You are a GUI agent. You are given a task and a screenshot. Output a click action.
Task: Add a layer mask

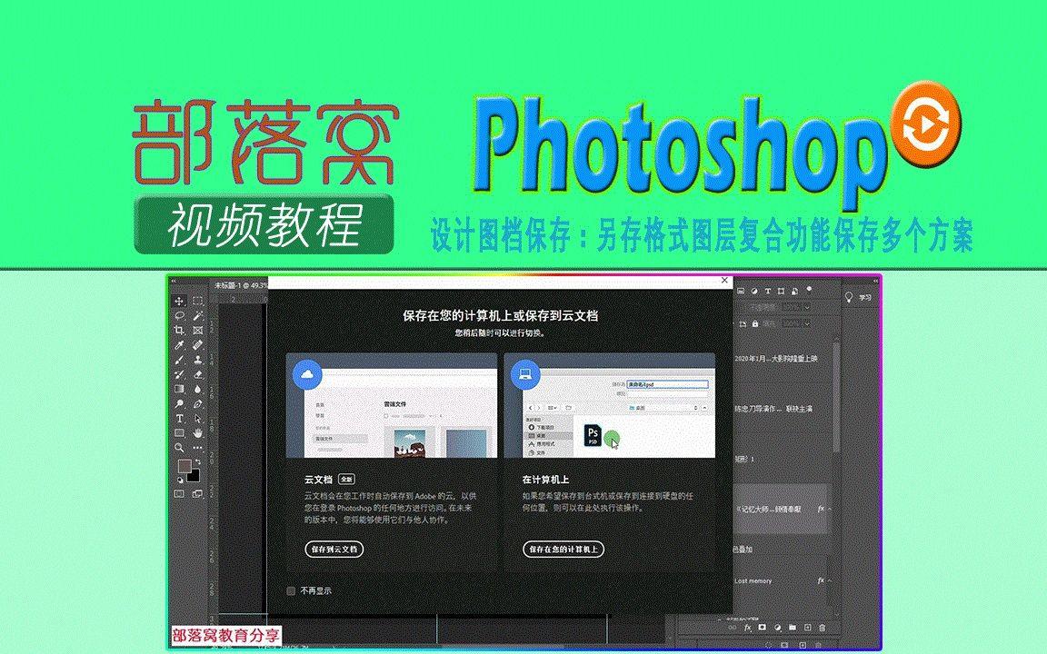coord(763,628)
